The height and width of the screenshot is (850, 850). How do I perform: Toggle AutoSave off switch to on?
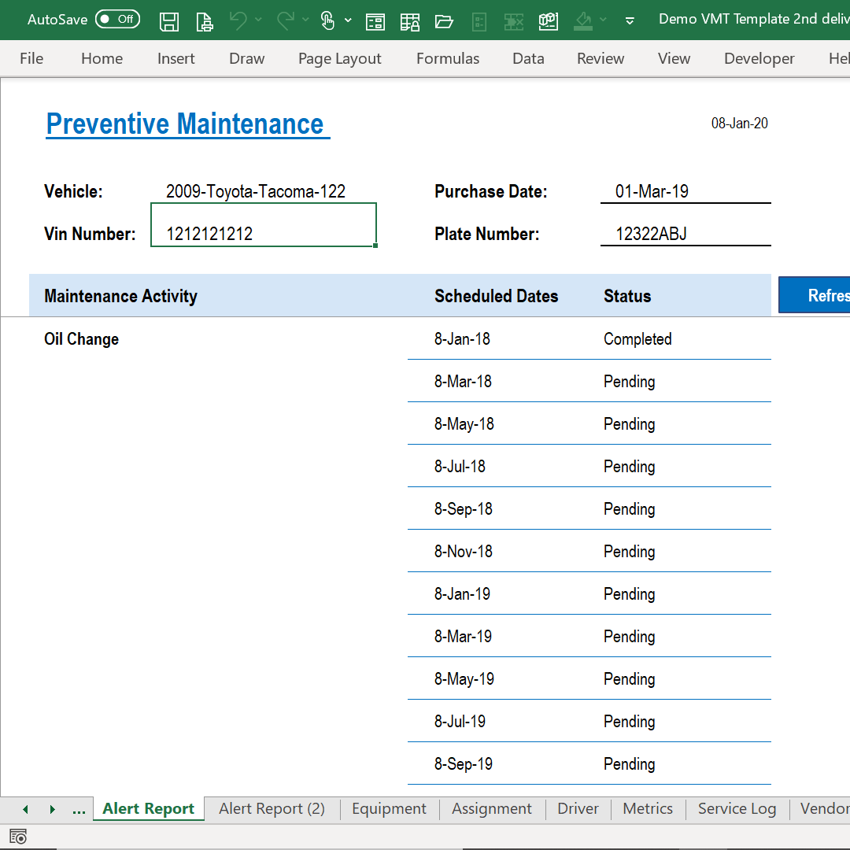click(116, 19)
